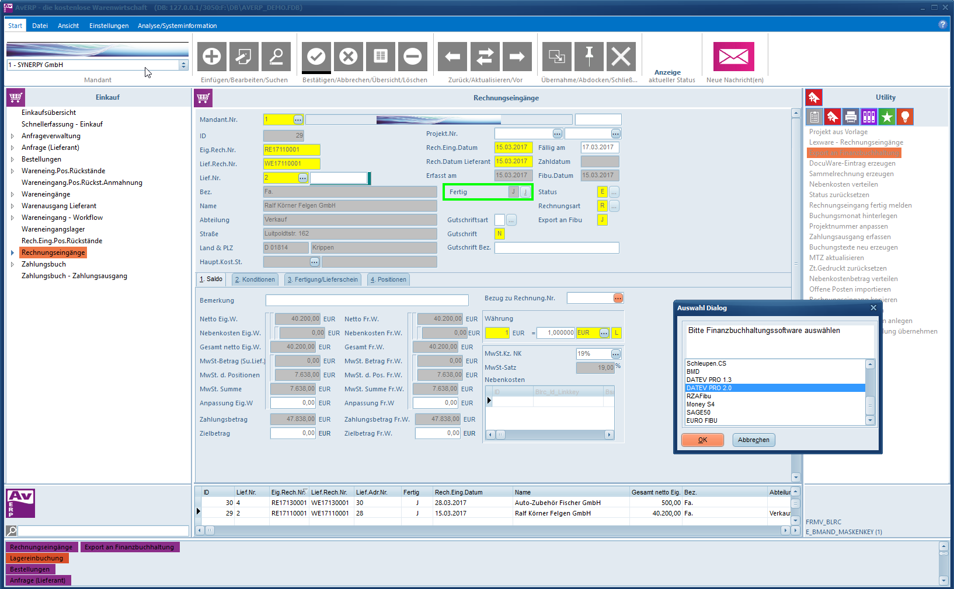Click the green star icon in Utility panel
The height and width of the screenshot is (589, 954).
[x=887, y=117]
